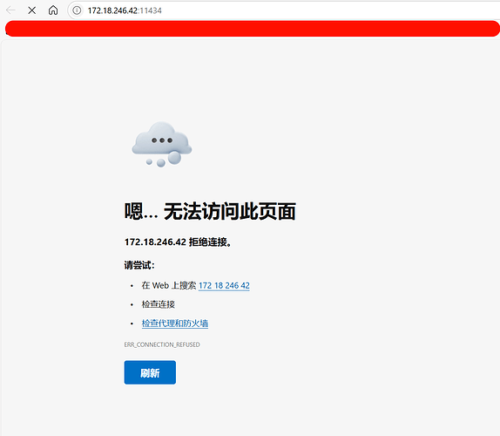The image size is (500, 436).
Task: Click the ERR_CONNECTION_REFUSED error code text
Action: pyautogui.click(x=162, y=344)
